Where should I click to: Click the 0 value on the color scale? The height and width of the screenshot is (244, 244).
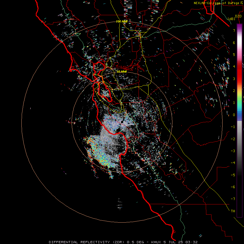pyautogui.click(x=234, y=115)
